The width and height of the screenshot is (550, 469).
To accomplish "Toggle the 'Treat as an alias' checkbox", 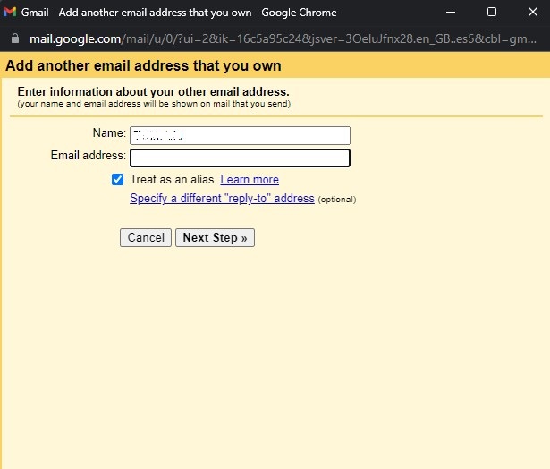I will tap(117, 180).
